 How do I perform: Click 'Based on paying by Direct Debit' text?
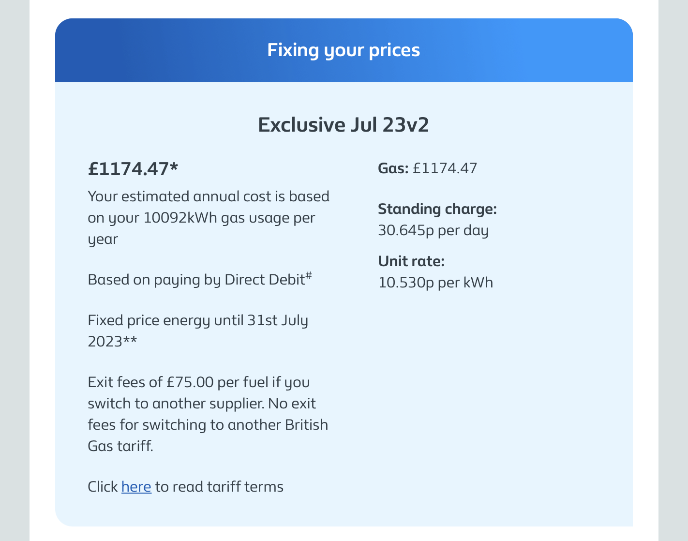pyautogui.click(x=195, y=280)
